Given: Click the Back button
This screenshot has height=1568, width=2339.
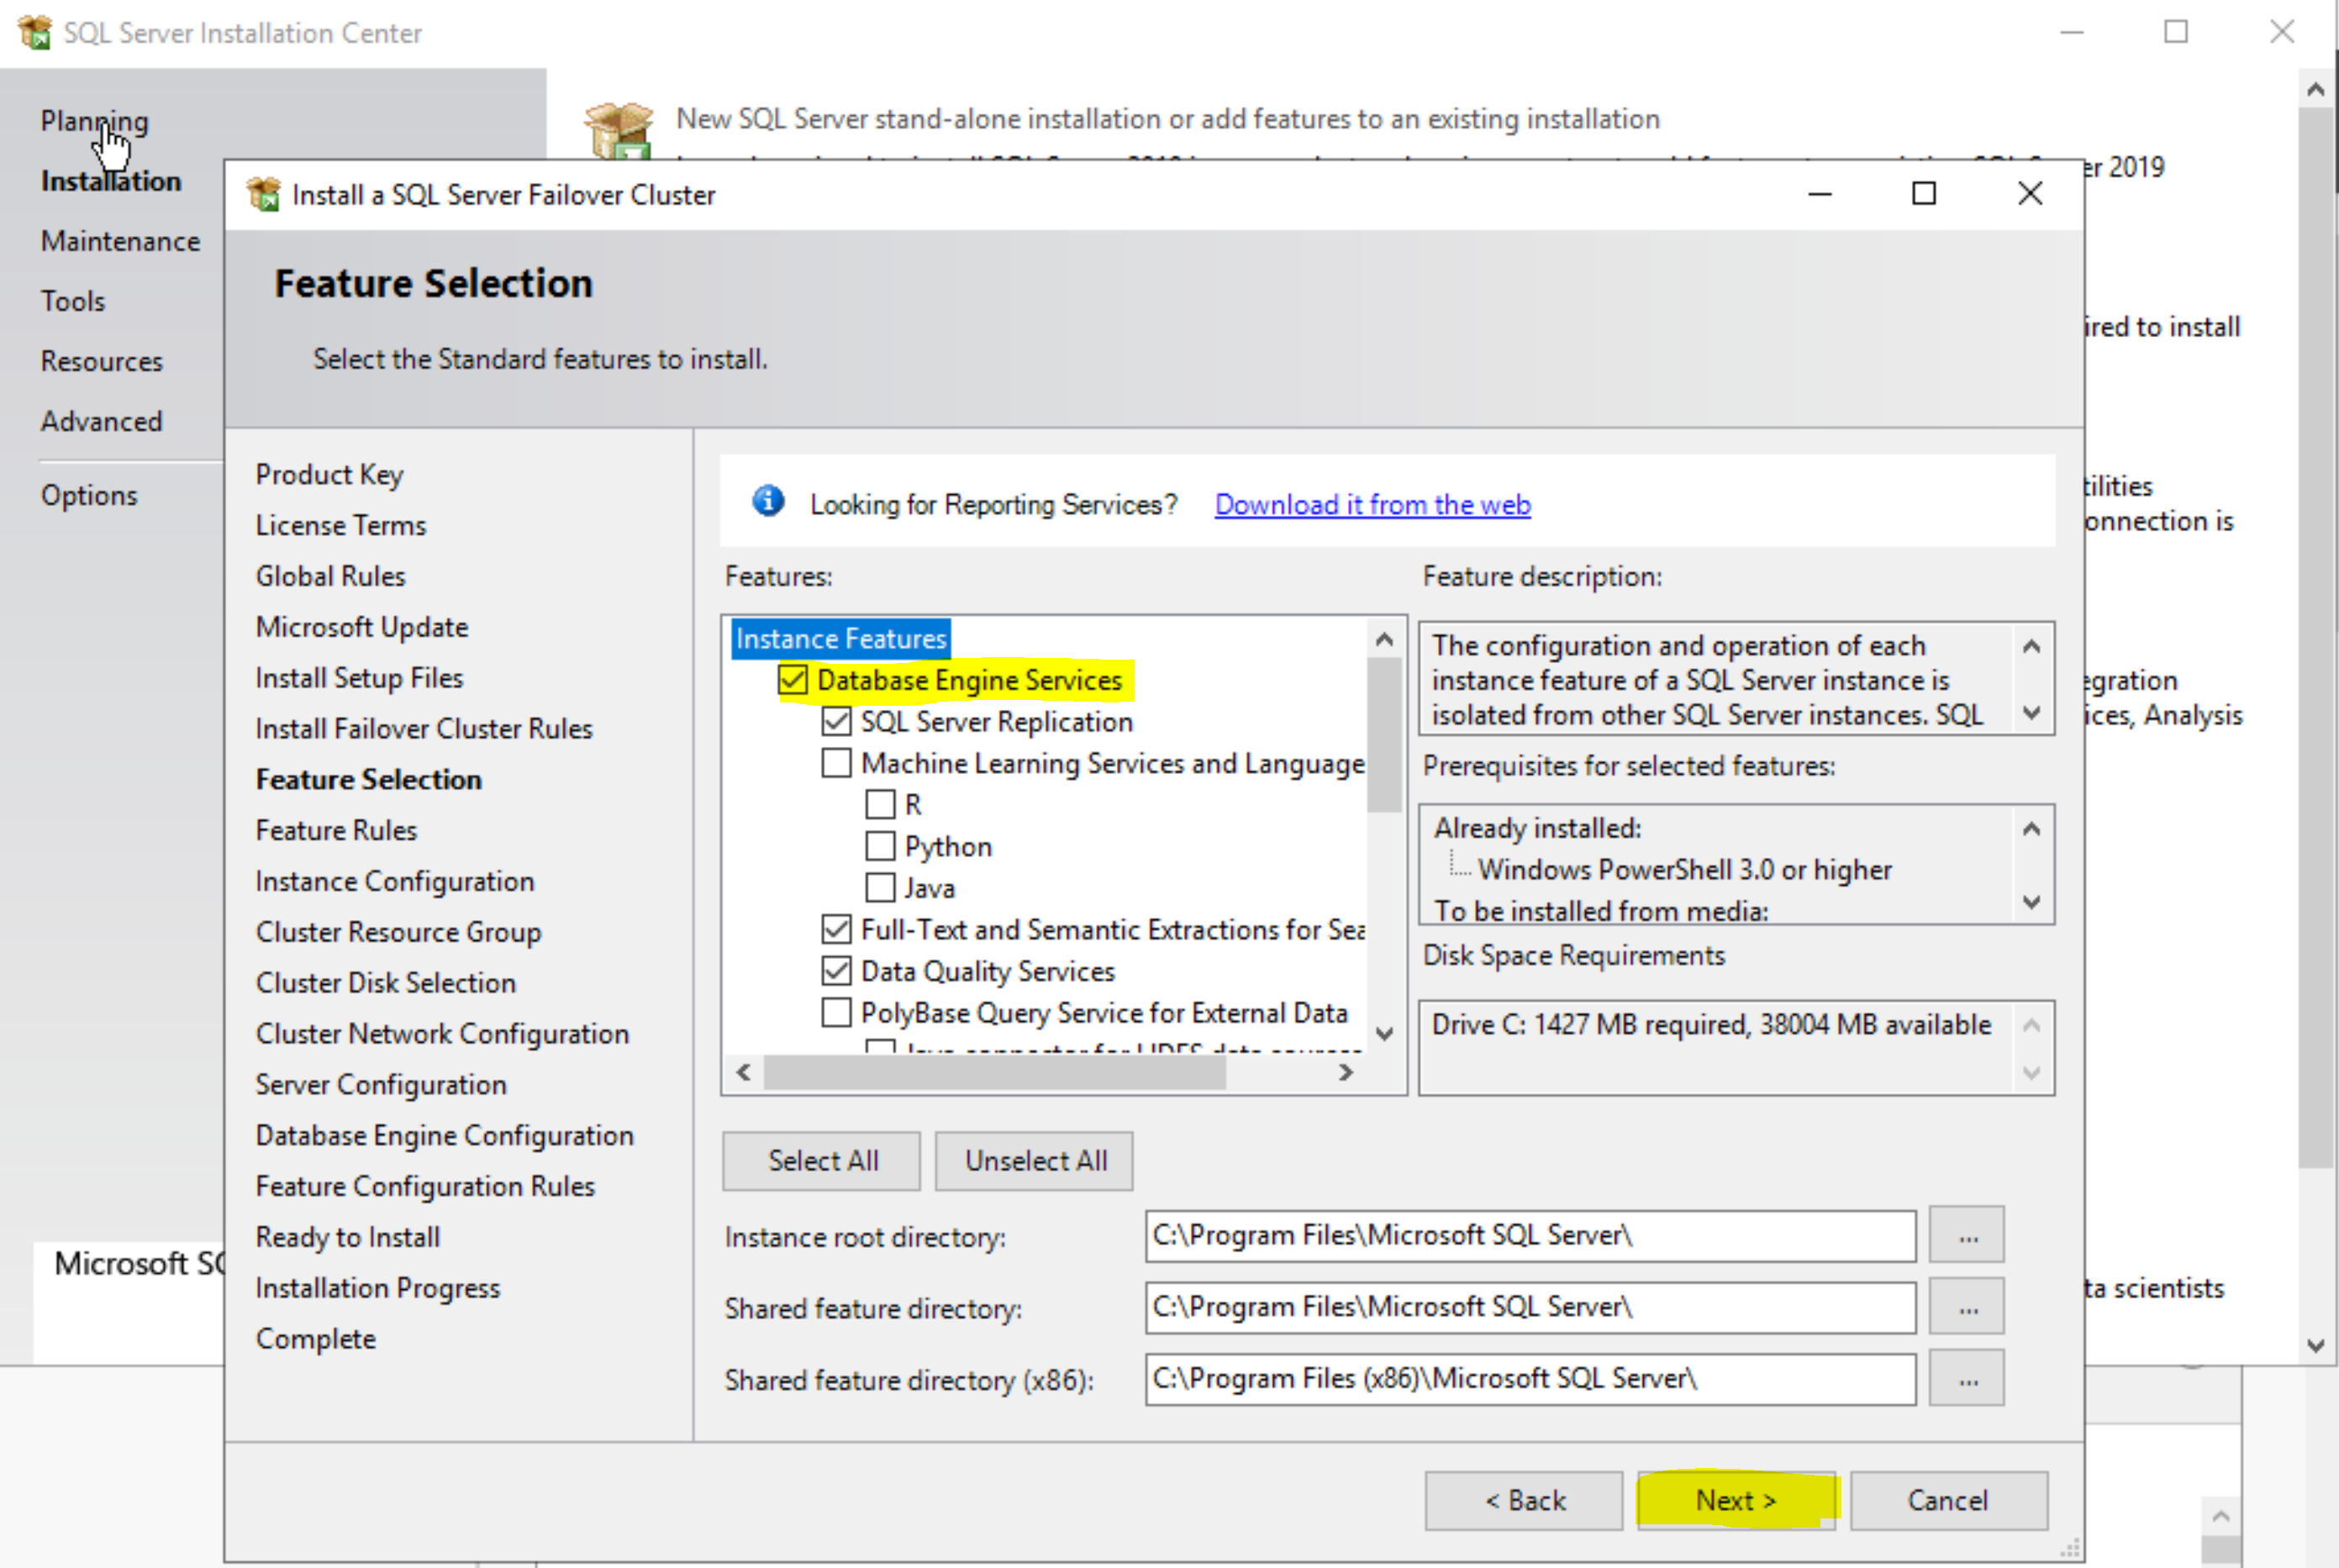Looking at the screenshot, I should pos(1524,1500).
